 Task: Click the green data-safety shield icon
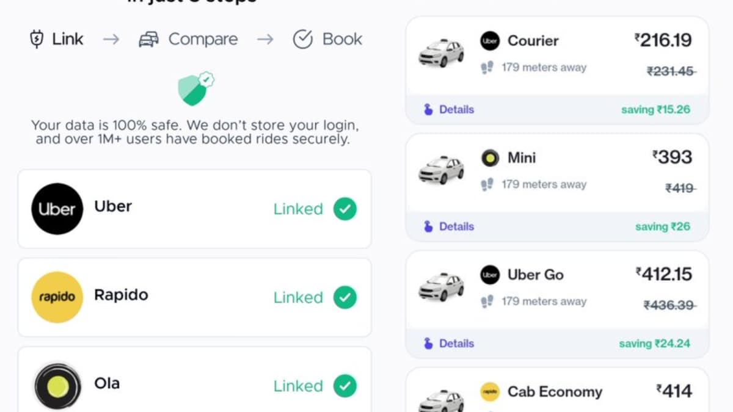click(x=194, y=89)
